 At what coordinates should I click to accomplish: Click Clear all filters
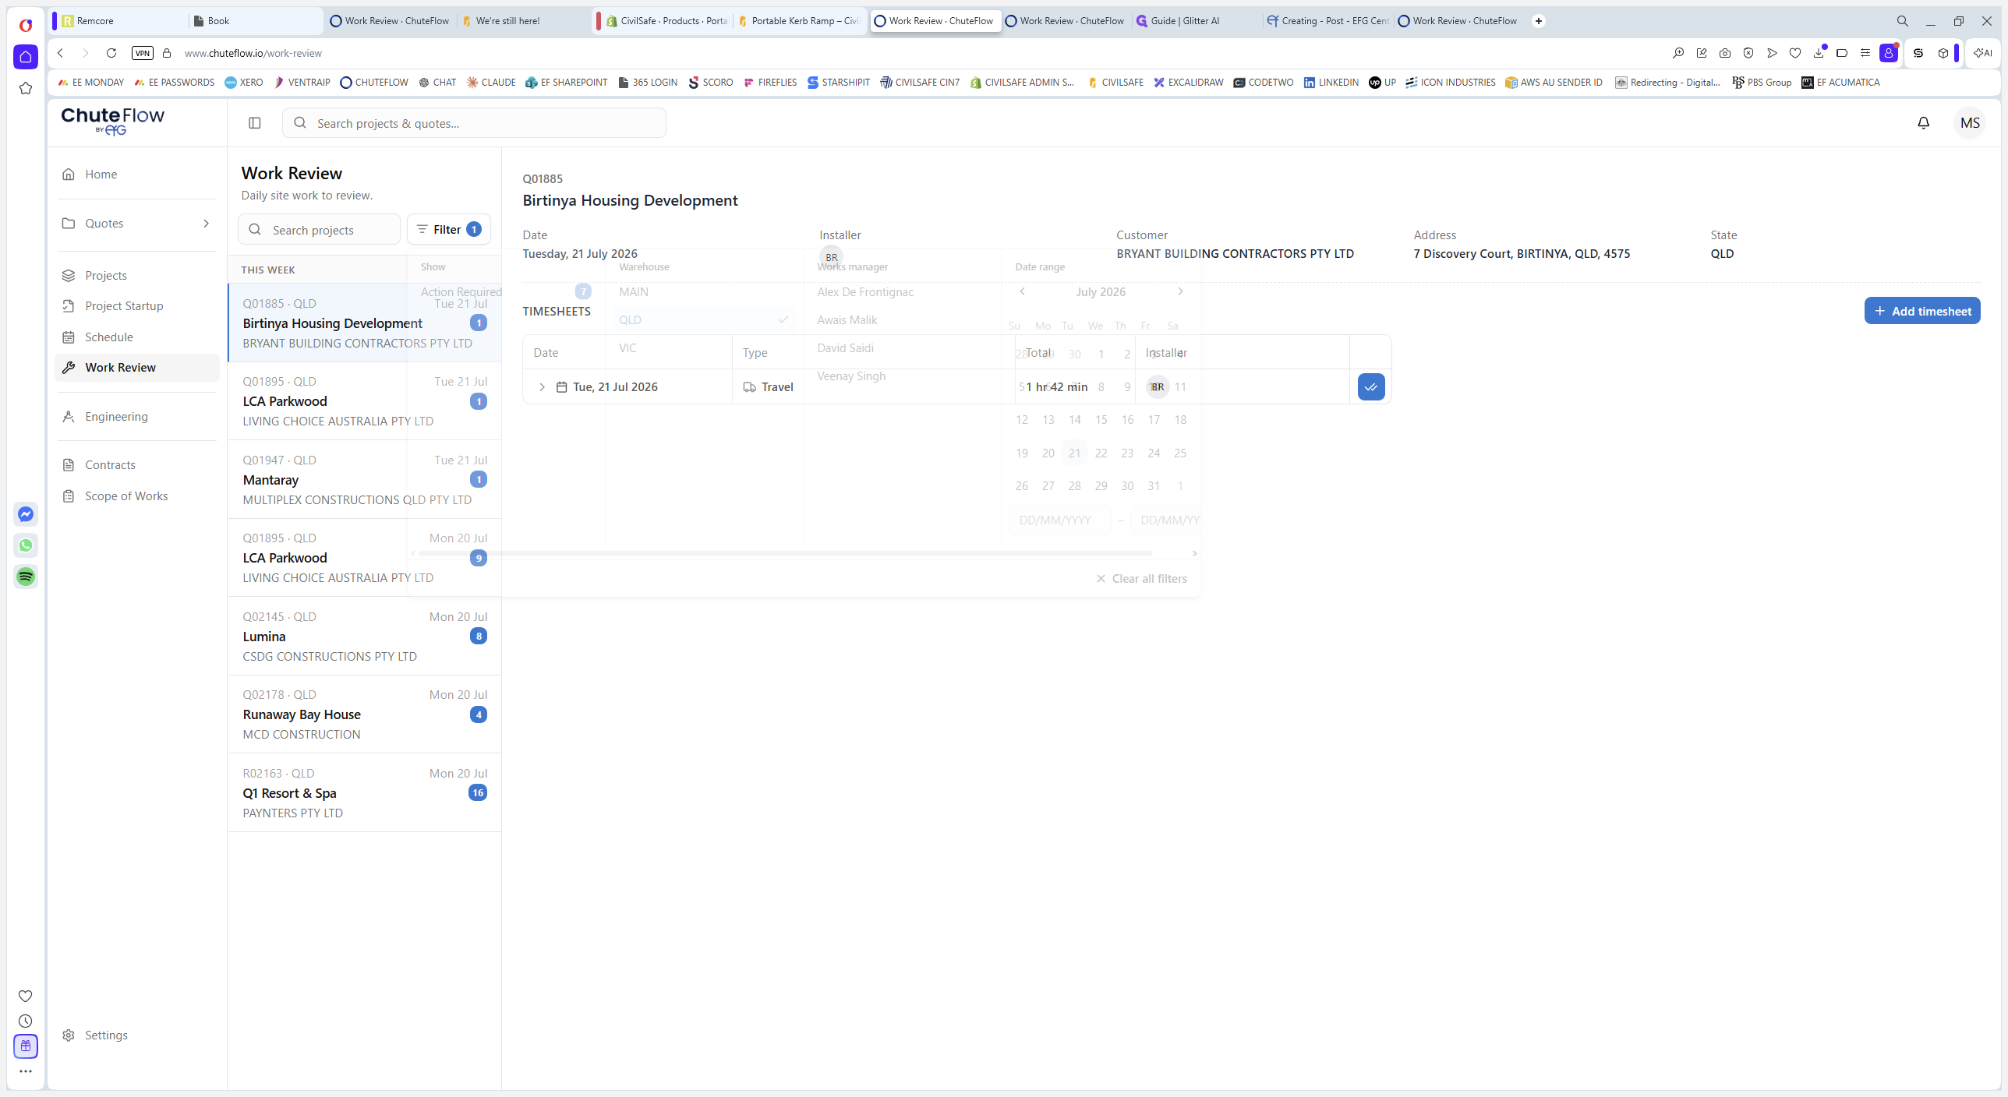(1141, 579)
